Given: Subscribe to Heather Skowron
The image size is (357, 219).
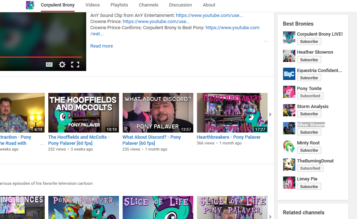Looking at the screenshot, I should (x=309, y=59).
